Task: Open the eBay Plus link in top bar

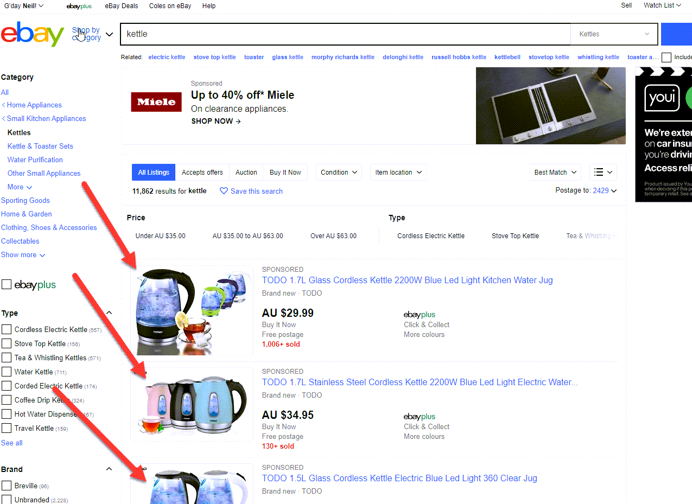Action: [79, 6]
